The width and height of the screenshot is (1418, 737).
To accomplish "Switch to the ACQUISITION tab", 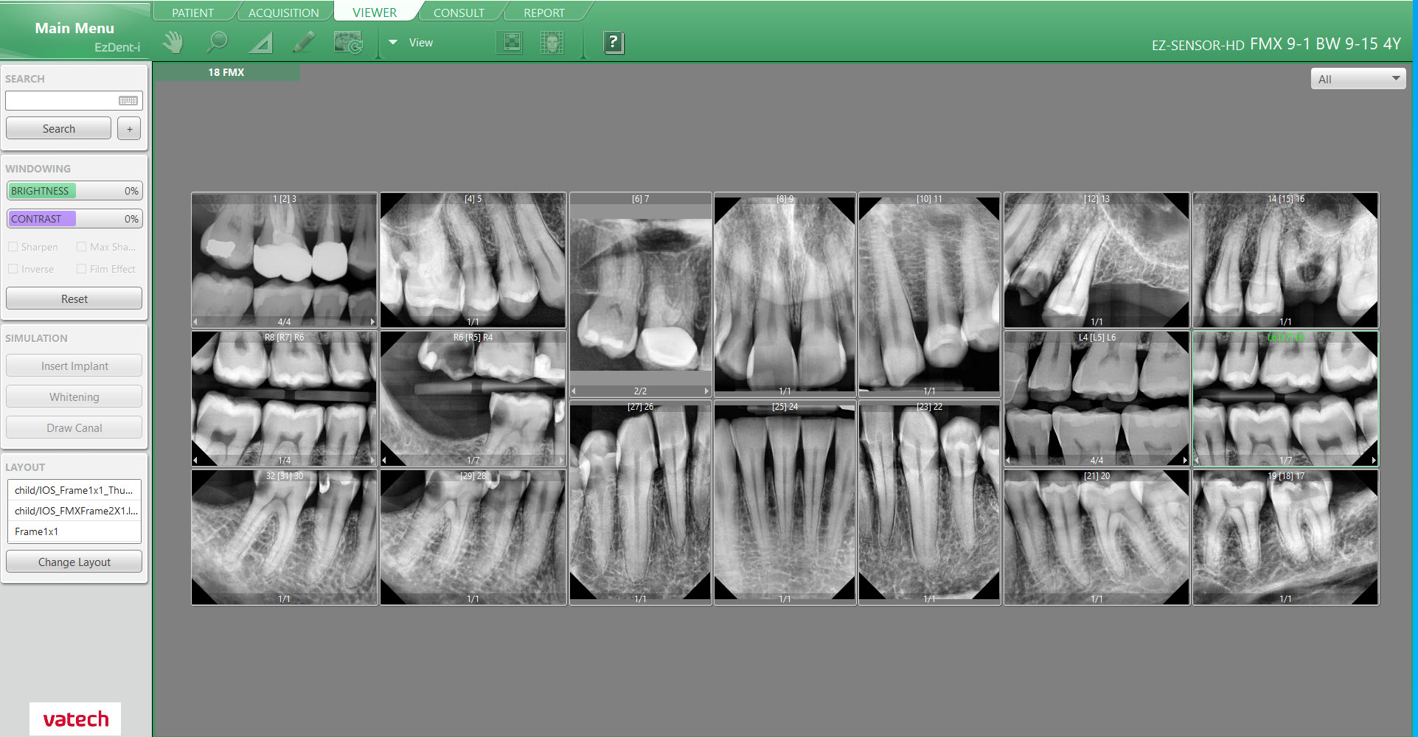I will [x=283, y=13].
